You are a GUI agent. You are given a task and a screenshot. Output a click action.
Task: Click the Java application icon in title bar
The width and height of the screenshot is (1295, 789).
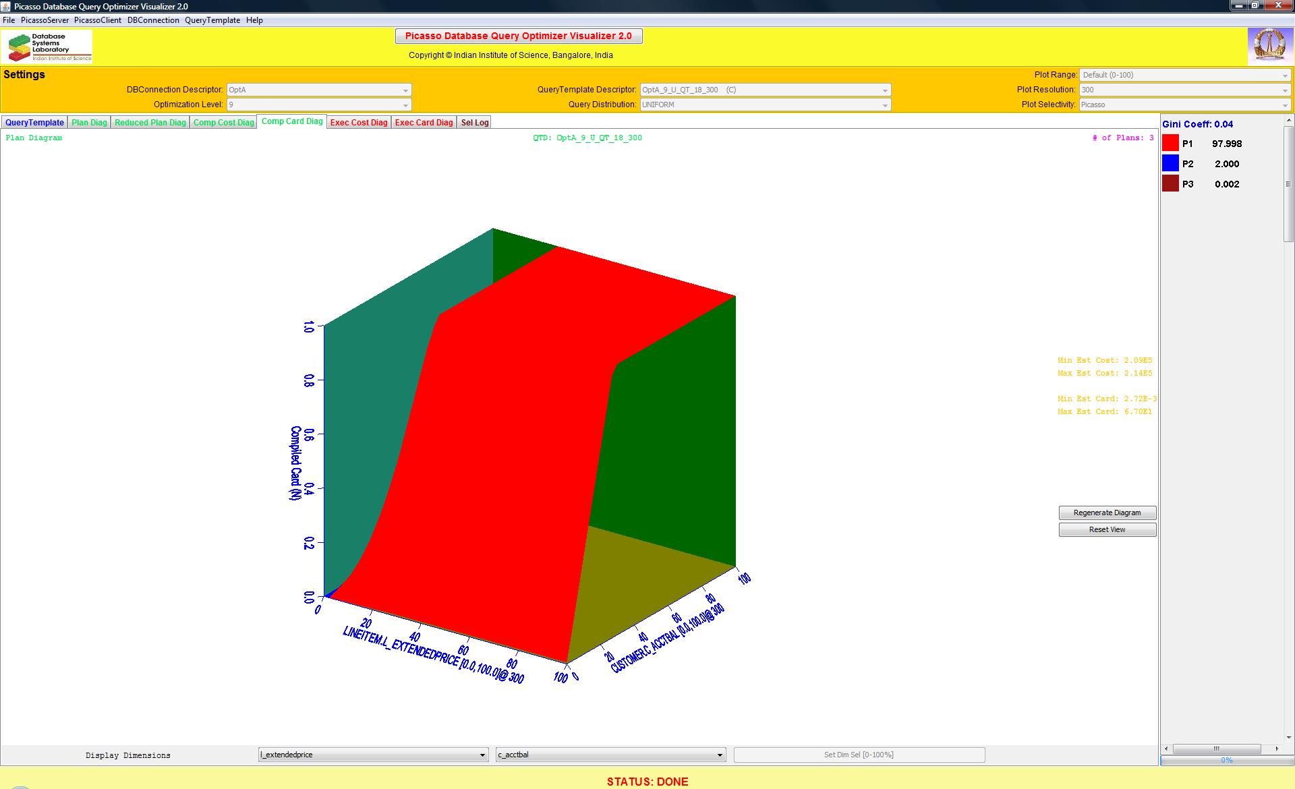click(7, 6)
